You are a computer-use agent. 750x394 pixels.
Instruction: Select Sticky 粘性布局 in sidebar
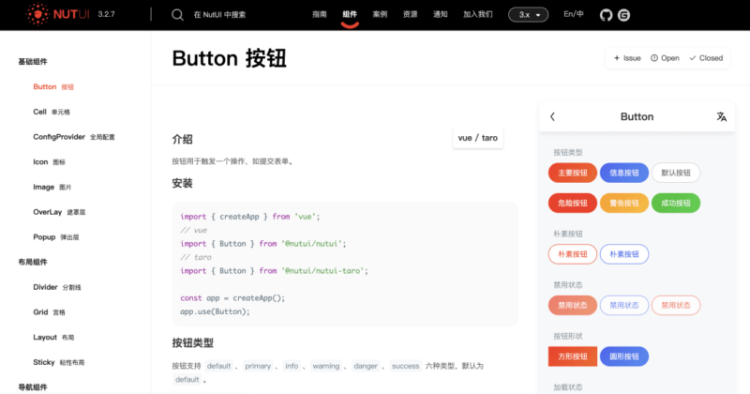click(59, 362)
